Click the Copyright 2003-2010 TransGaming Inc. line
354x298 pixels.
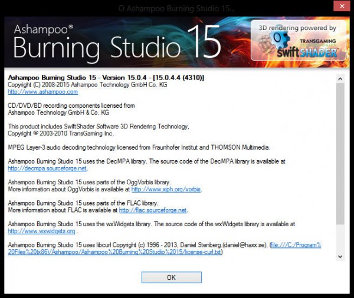coord(61,134)
